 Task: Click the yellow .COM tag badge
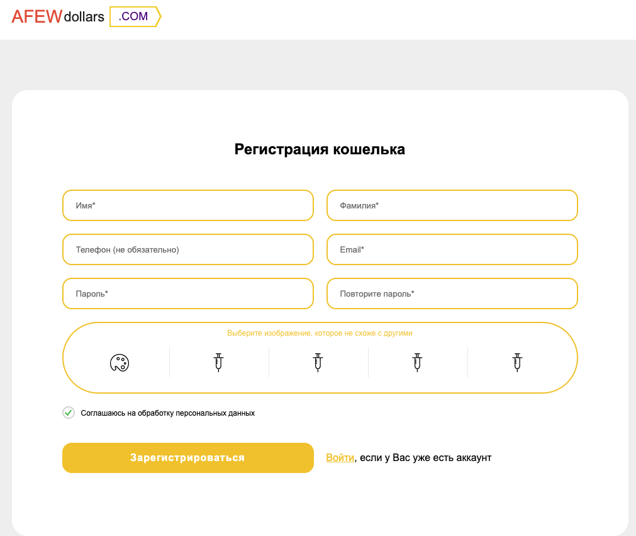[135, 16]
